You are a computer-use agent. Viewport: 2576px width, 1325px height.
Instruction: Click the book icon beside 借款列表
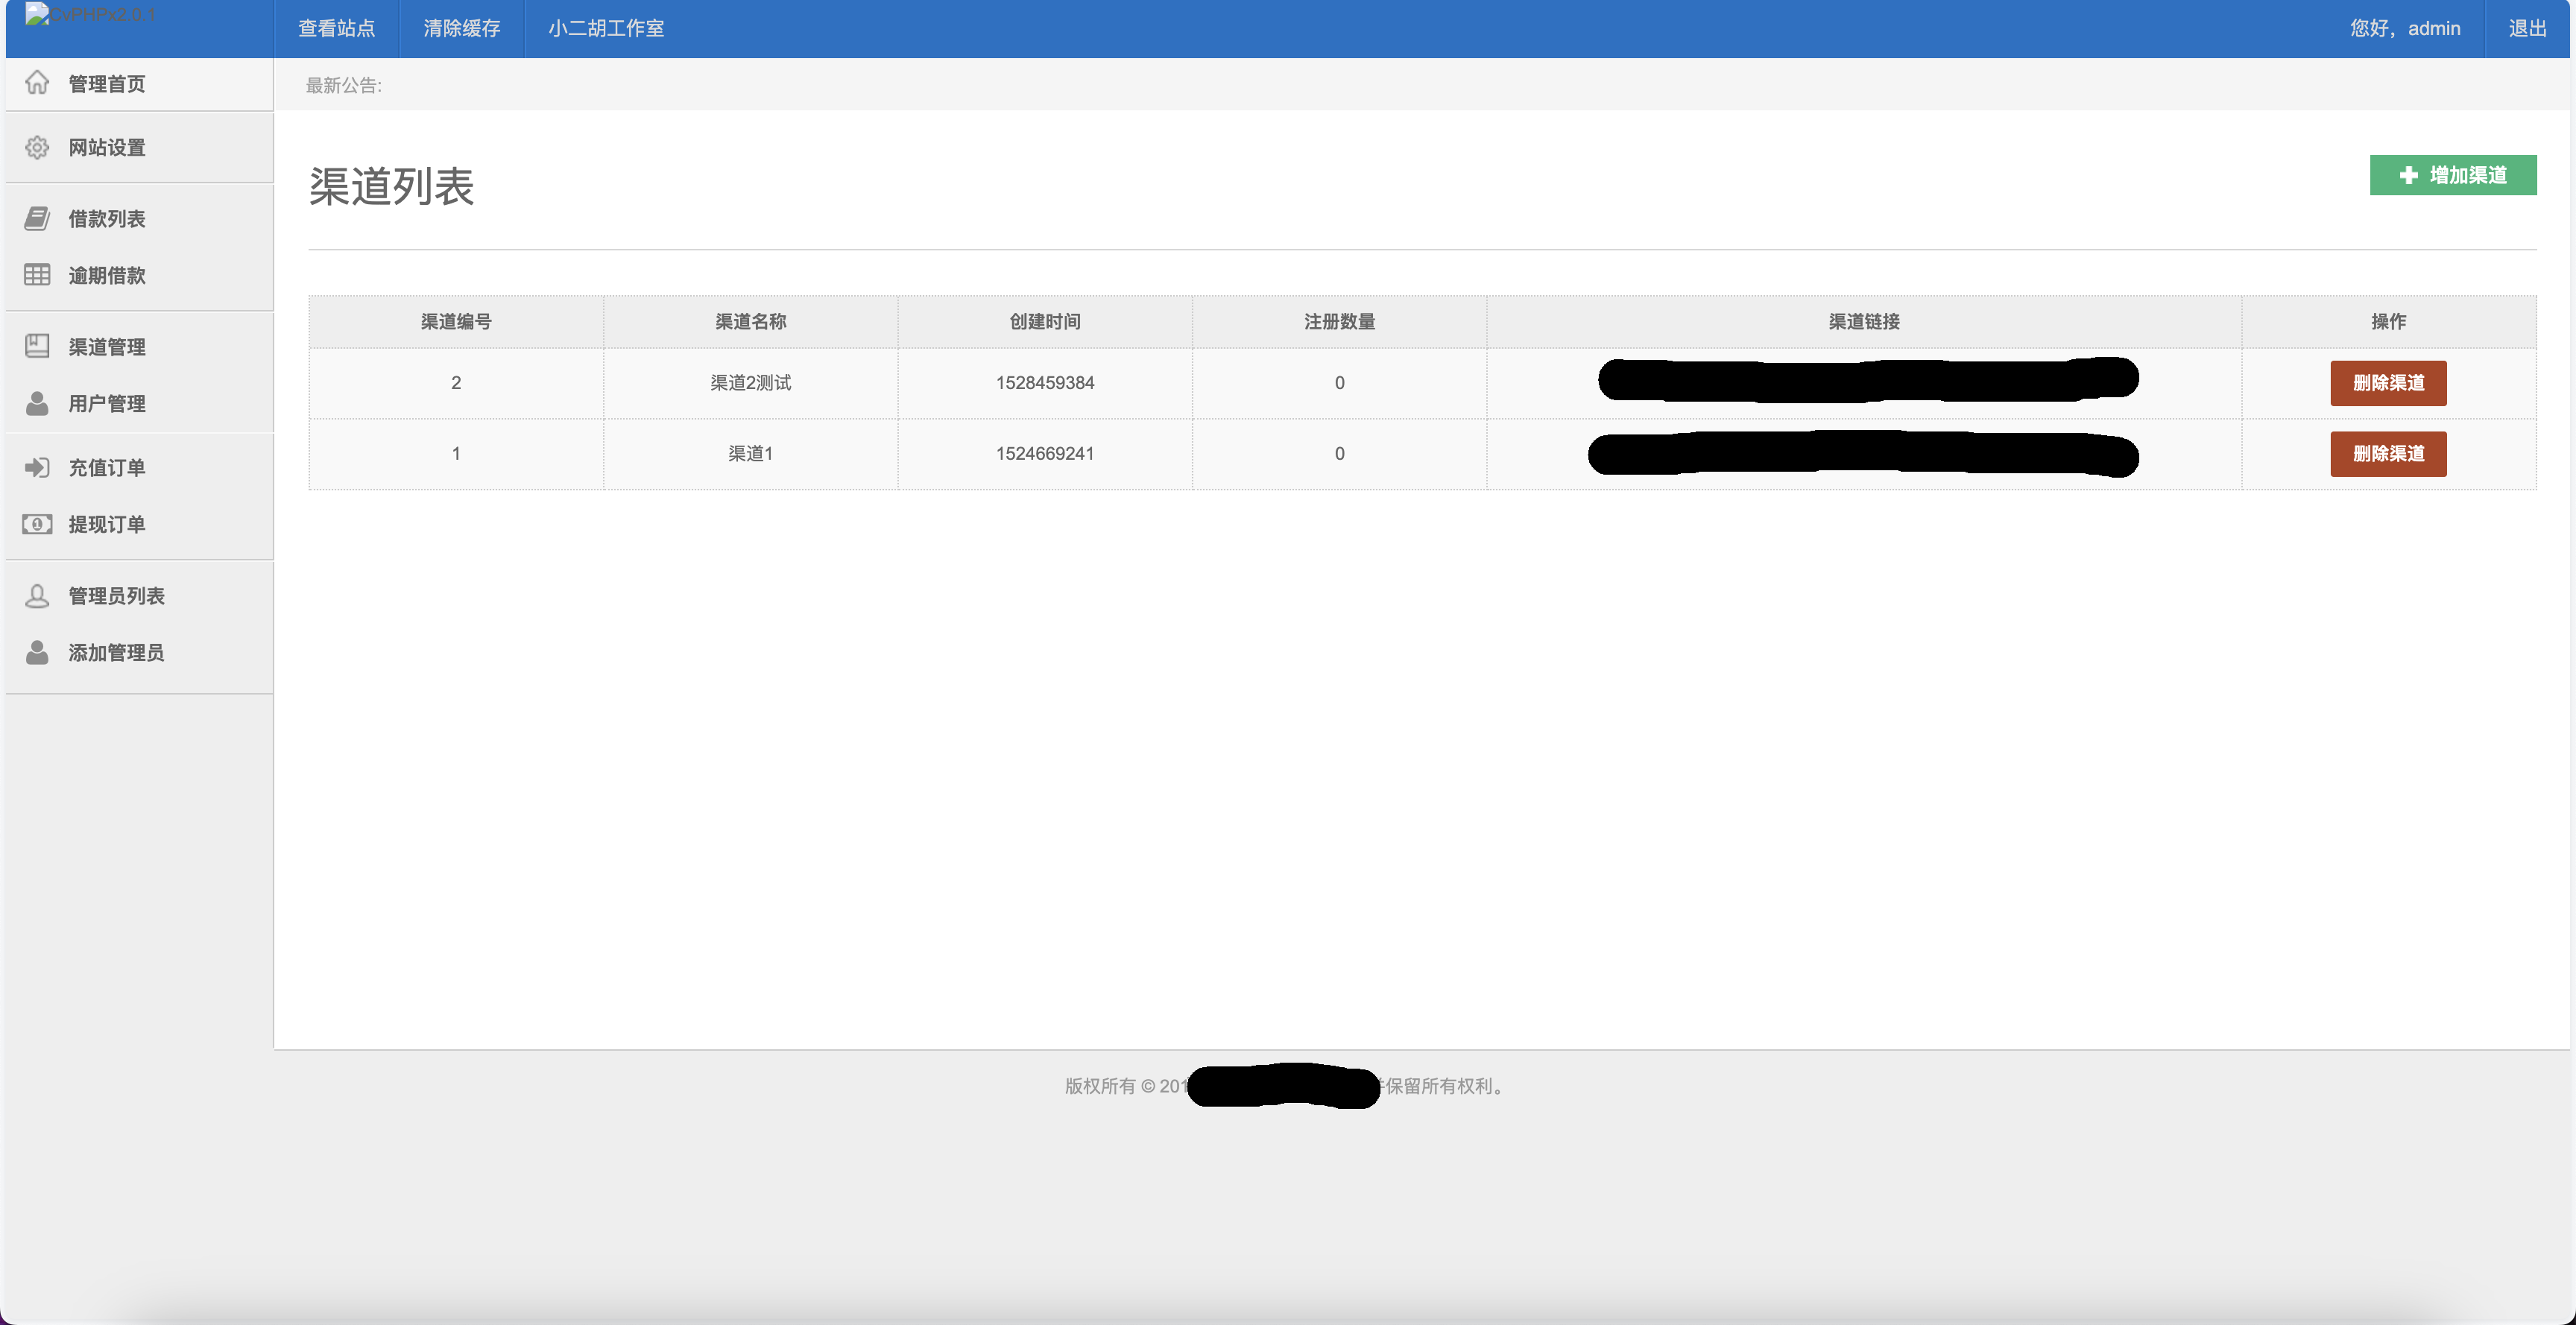pos(37,218)
